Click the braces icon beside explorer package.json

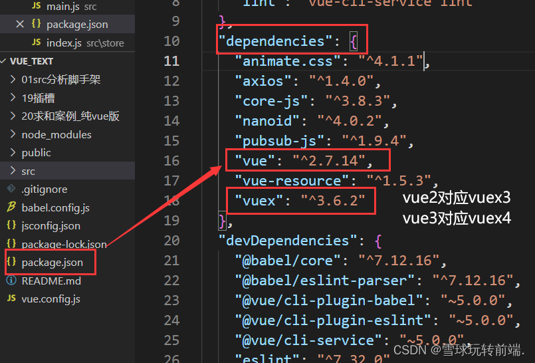(x=11, y=262)
